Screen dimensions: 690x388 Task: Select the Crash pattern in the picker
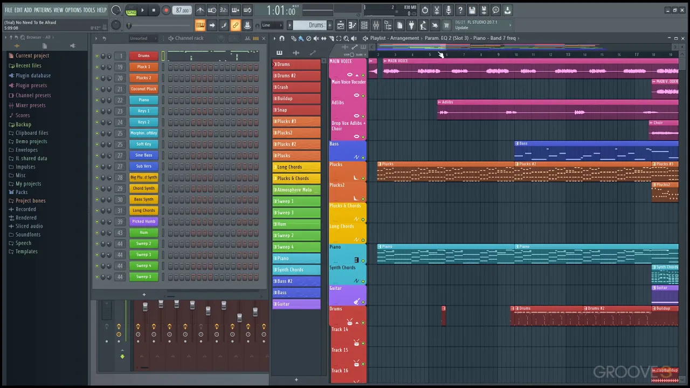click(296, 87)
